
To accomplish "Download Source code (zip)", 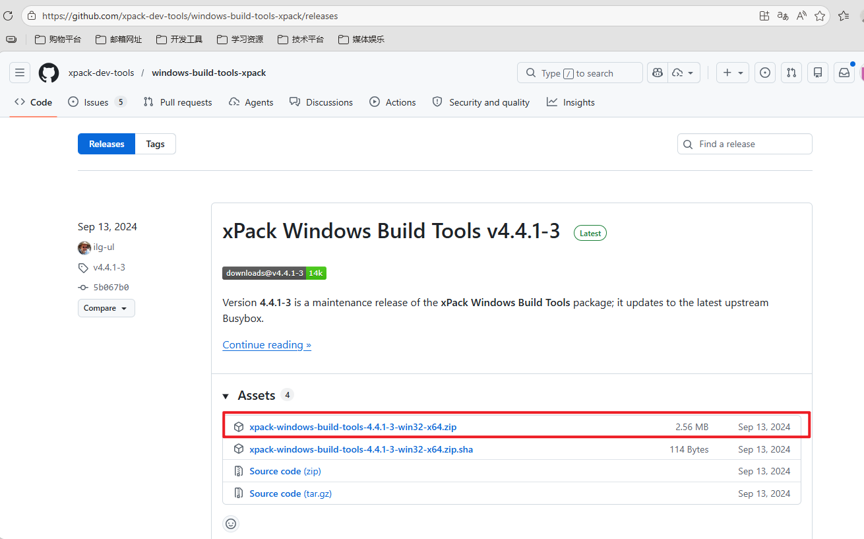I will (x=285, y=471).
